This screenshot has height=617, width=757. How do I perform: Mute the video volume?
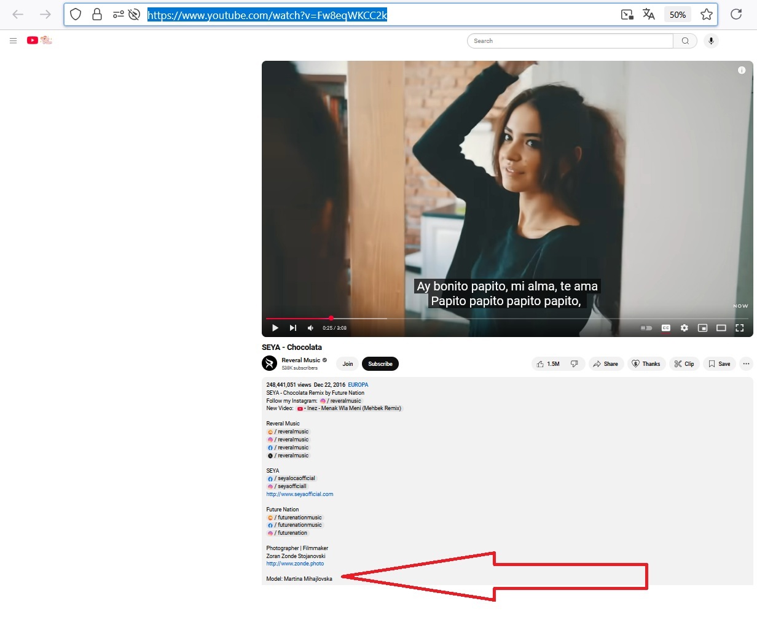[311, 328]
